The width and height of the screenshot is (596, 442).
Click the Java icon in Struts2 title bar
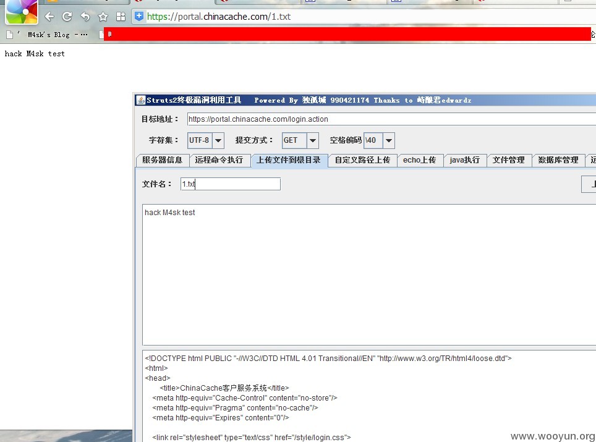(x=141, y=100)
